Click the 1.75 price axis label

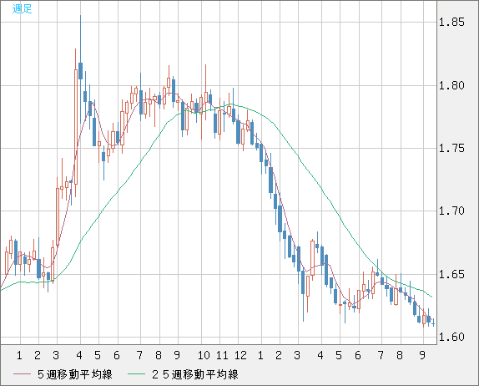coord(451,149)
